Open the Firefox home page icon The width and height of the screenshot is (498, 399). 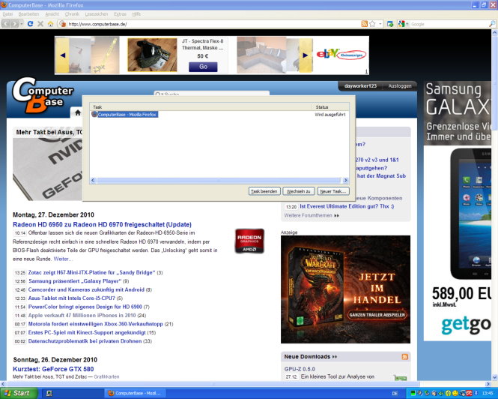[x=50, y=24]
